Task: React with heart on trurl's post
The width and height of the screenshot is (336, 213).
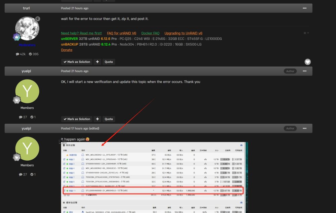Action: point(307,62)
